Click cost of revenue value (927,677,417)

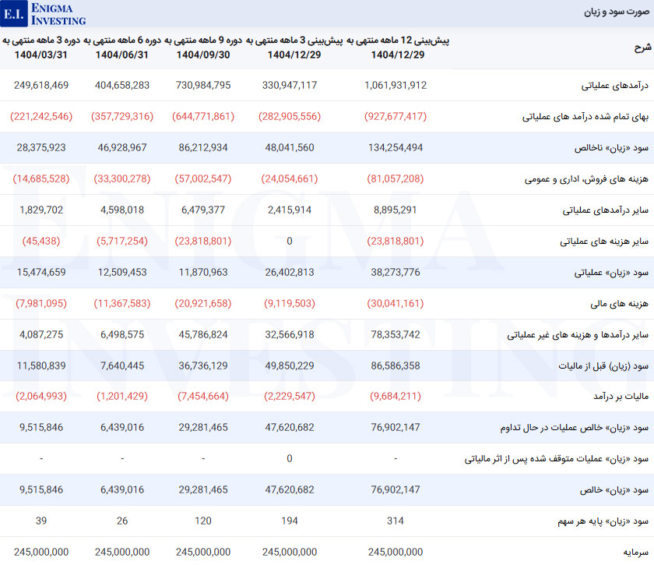[395, 116]
